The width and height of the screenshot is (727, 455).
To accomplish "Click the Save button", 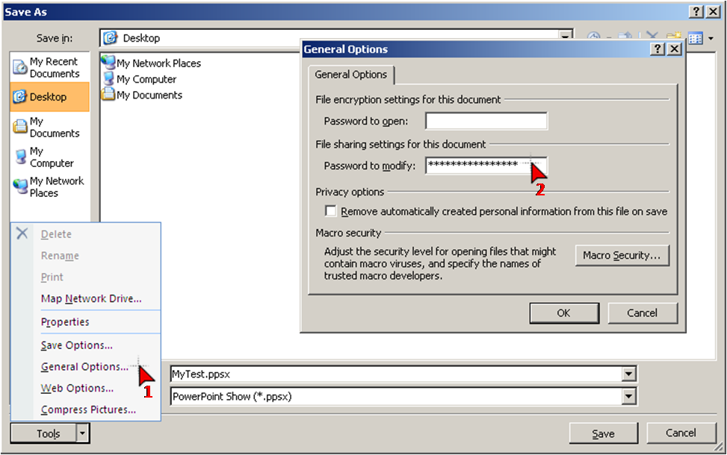I will tap(603, 433).
